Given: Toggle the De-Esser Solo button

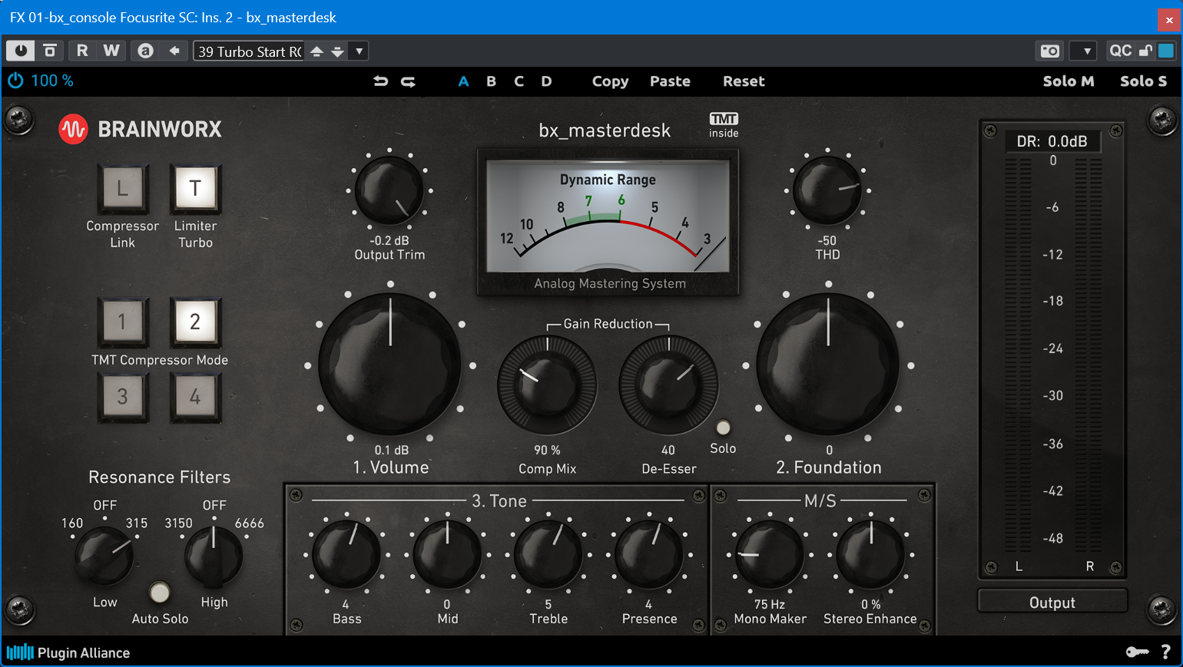Looking at the screenshot, I should 723,428.
